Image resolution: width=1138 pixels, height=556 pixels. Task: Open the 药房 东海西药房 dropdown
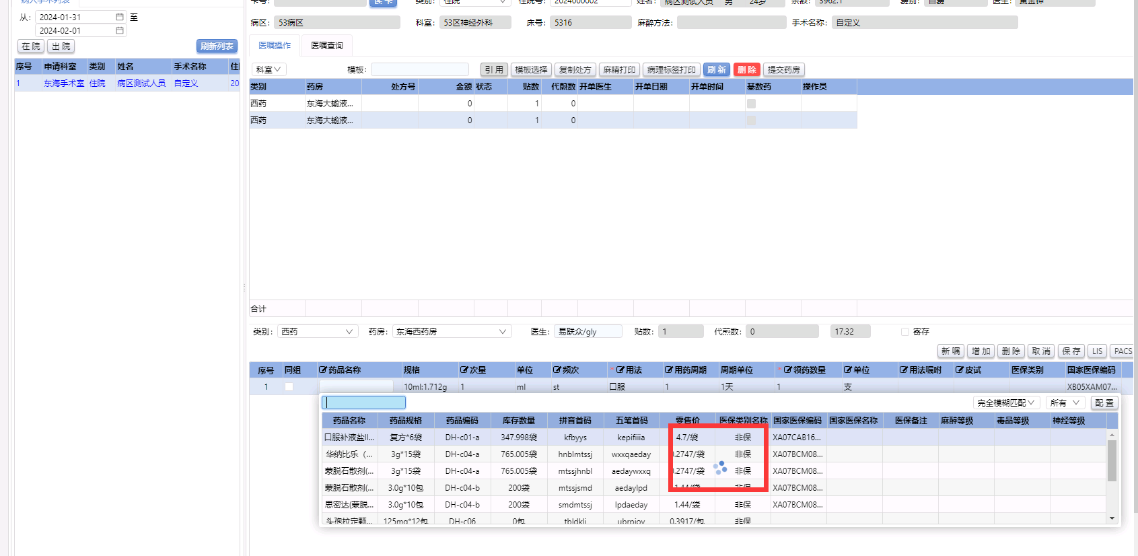452,332
